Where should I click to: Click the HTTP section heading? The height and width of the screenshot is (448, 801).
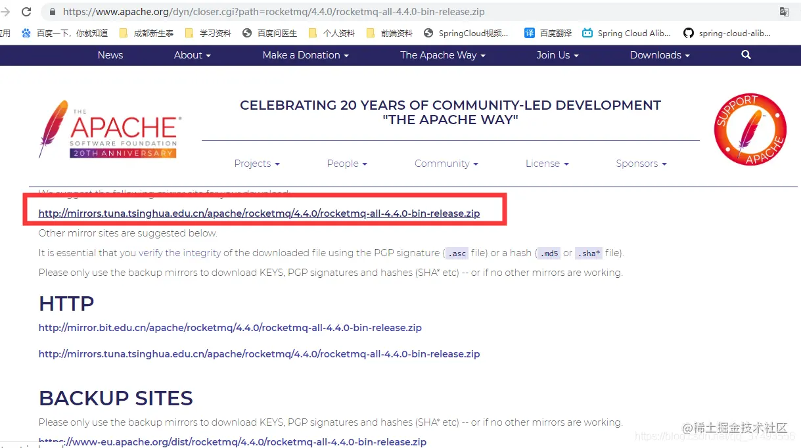66,303
